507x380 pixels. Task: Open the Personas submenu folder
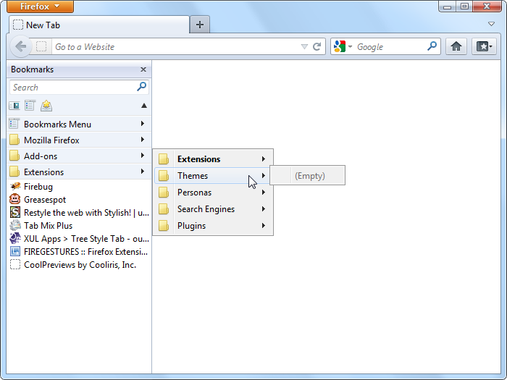[x=194, y=193]
